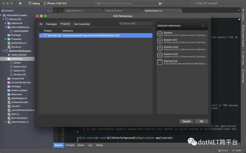Collapse the Native References folder
Screen dimensions: 246x153
pyautogui.click(x=6, y=27)
